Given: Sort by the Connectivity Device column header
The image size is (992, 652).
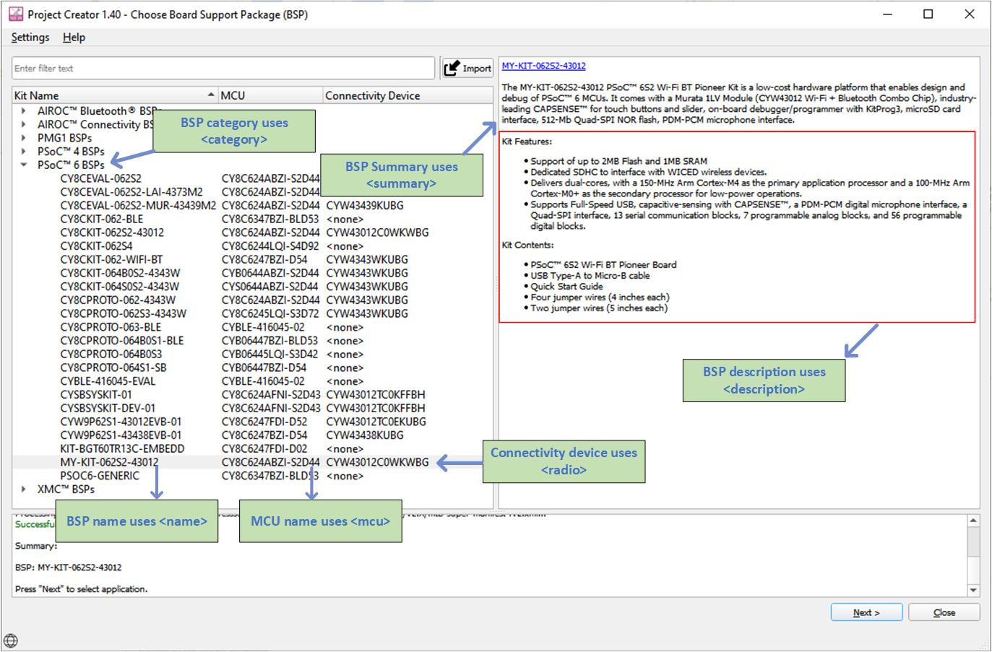Looking at the screenshot, I should (407, 95).
